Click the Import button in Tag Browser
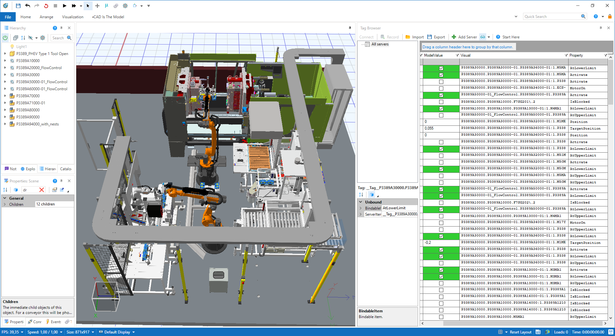 point(414,37)
